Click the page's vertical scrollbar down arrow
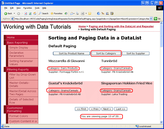This screenshot has height=129, width=164. [x=161, y=122]
